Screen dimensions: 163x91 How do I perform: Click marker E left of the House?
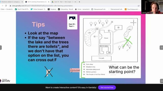coord(94,36)
